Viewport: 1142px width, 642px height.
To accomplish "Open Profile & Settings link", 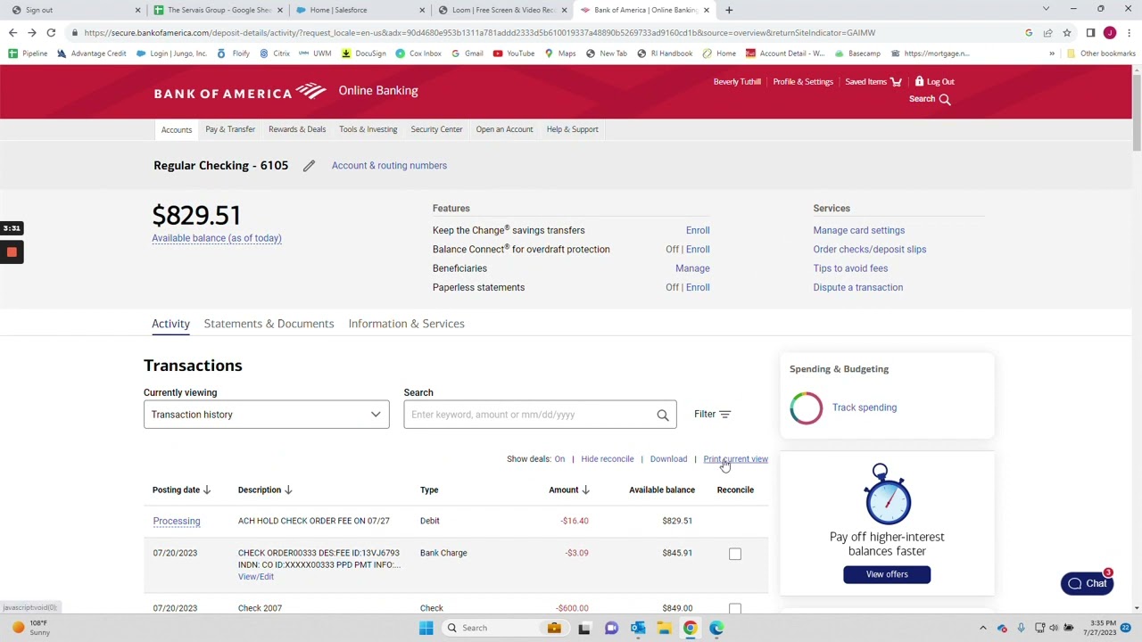I will coord(803,82).
